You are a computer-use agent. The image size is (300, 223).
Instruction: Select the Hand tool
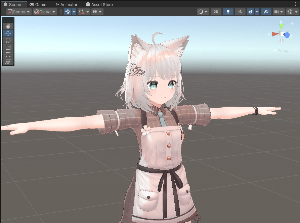pos(8,26)
